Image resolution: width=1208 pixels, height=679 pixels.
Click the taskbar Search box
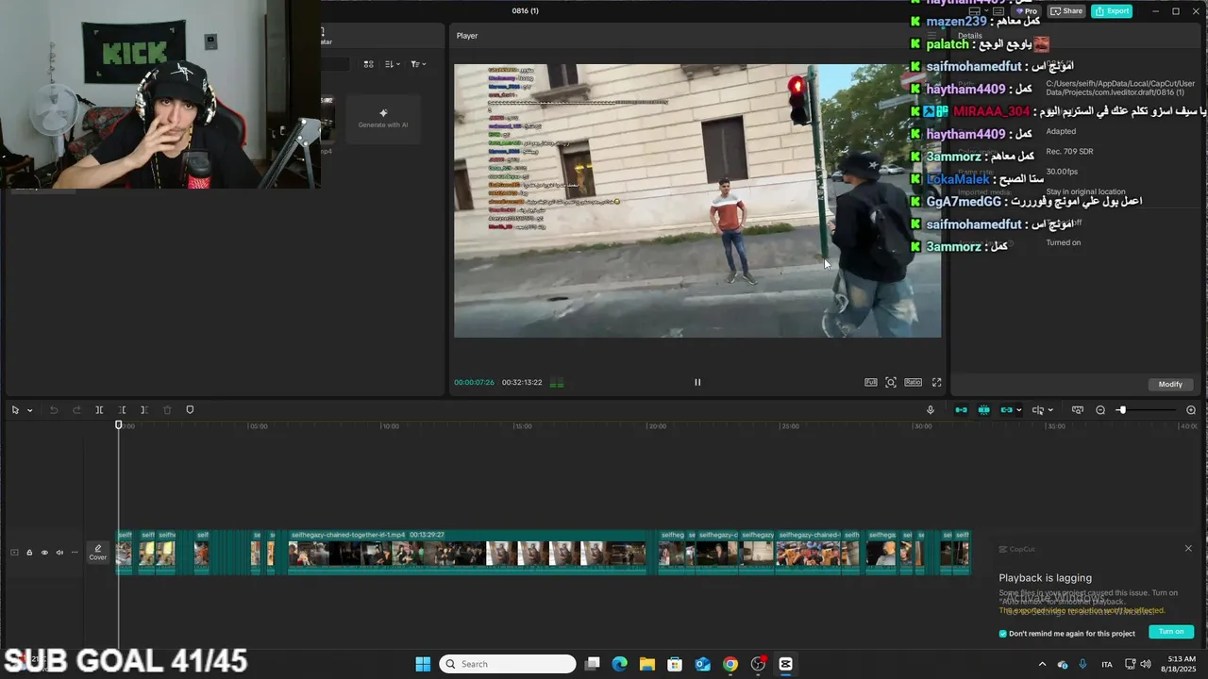coord(508,664)
